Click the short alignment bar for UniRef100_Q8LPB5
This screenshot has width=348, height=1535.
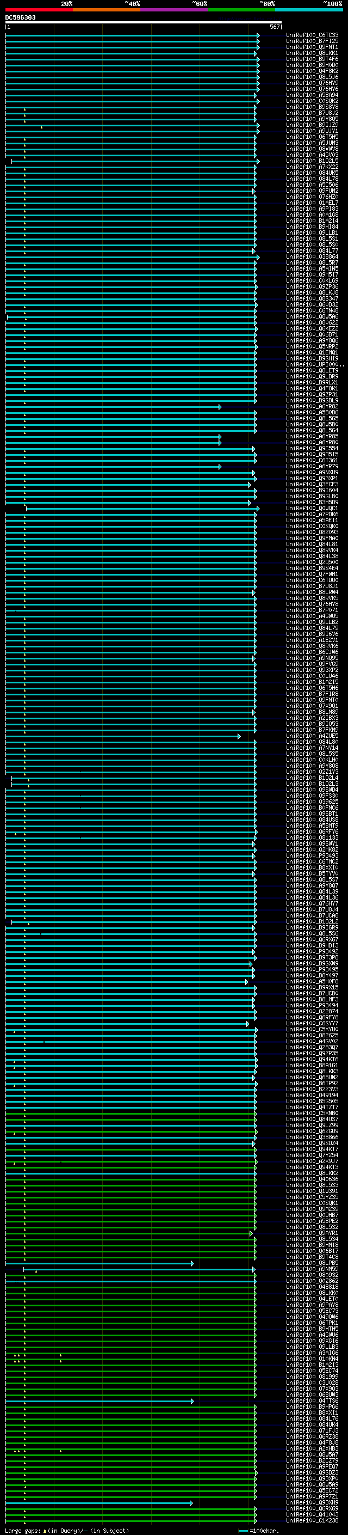coord(100,1264)
